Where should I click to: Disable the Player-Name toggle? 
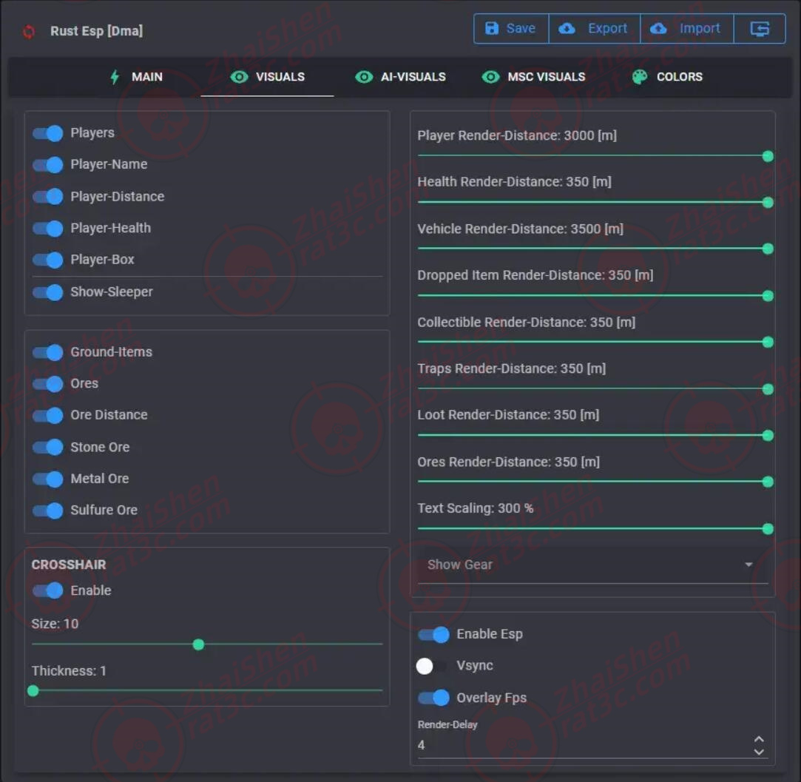[x=48, y=165]
